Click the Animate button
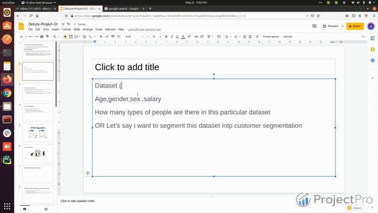378x213 pixels. pyautogui.click(x=288, y=37)
